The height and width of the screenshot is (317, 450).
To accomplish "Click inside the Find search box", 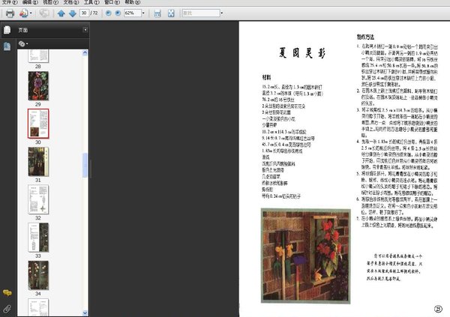I will click(201, 13).
